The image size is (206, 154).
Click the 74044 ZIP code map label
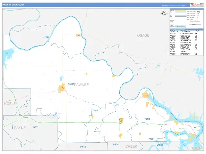(x=160, y=145)
